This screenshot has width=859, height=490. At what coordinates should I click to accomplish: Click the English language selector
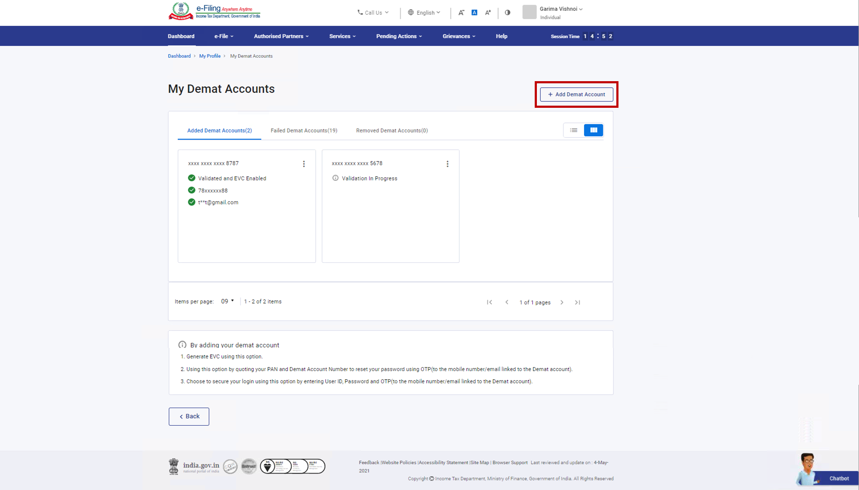click(x=425, y=13)
